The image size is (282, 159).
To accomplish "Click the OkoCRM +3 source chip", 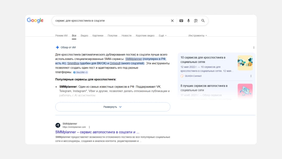I will [80, 72].
